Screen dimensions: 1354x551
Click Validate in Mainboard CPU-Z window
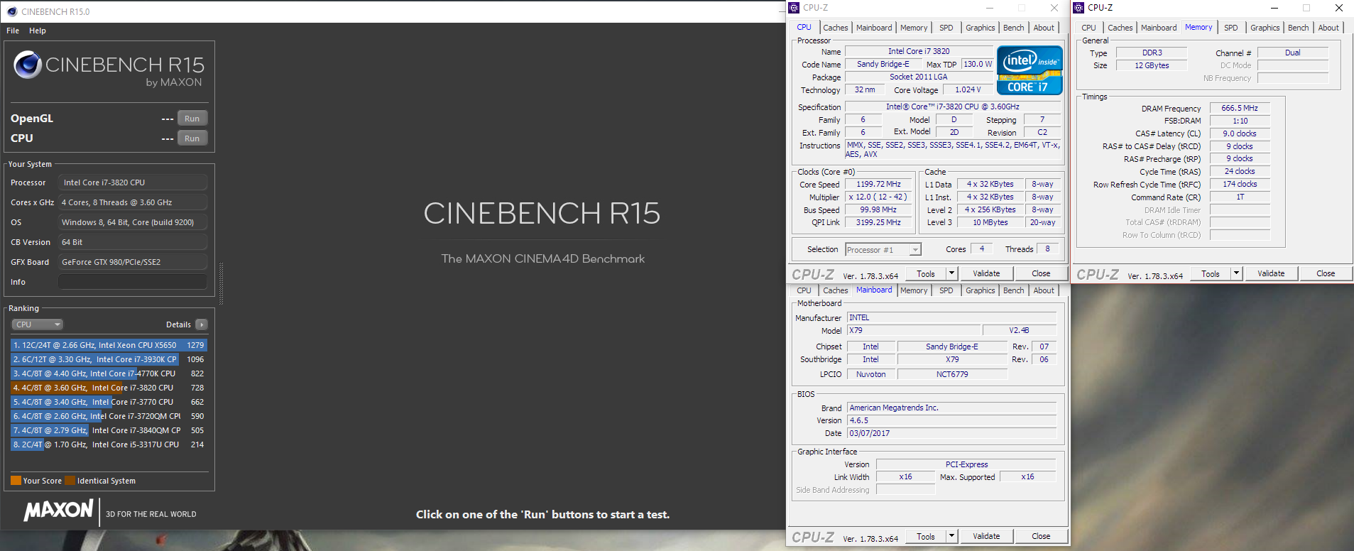[986, 536]
